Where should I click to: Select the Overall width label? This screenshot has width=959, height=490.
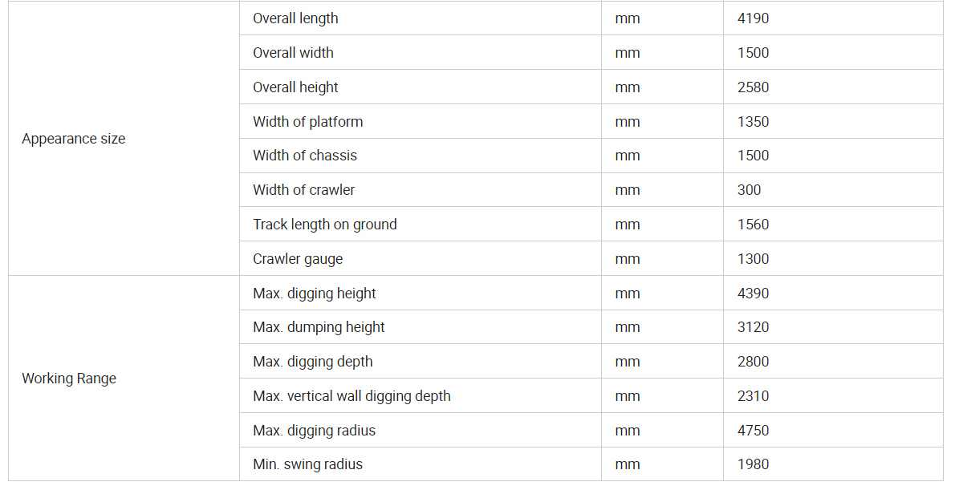click(294, 53)
